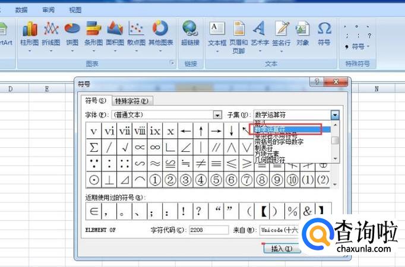
Task: Pick the infinity ∞ symbol
Action: click(155, 147)
